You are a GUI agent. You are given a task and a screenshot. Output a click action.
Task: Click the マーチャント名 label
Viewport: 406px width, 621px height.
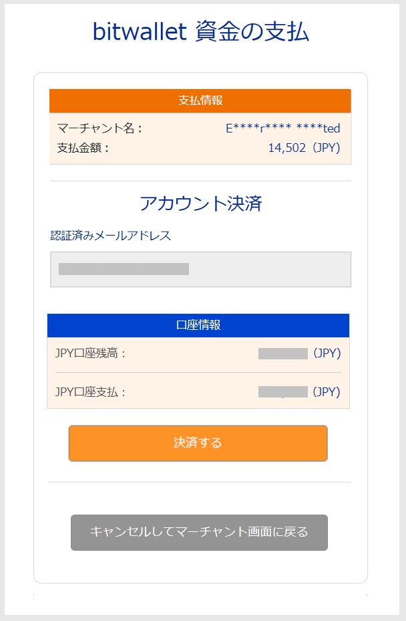[99, 128]
